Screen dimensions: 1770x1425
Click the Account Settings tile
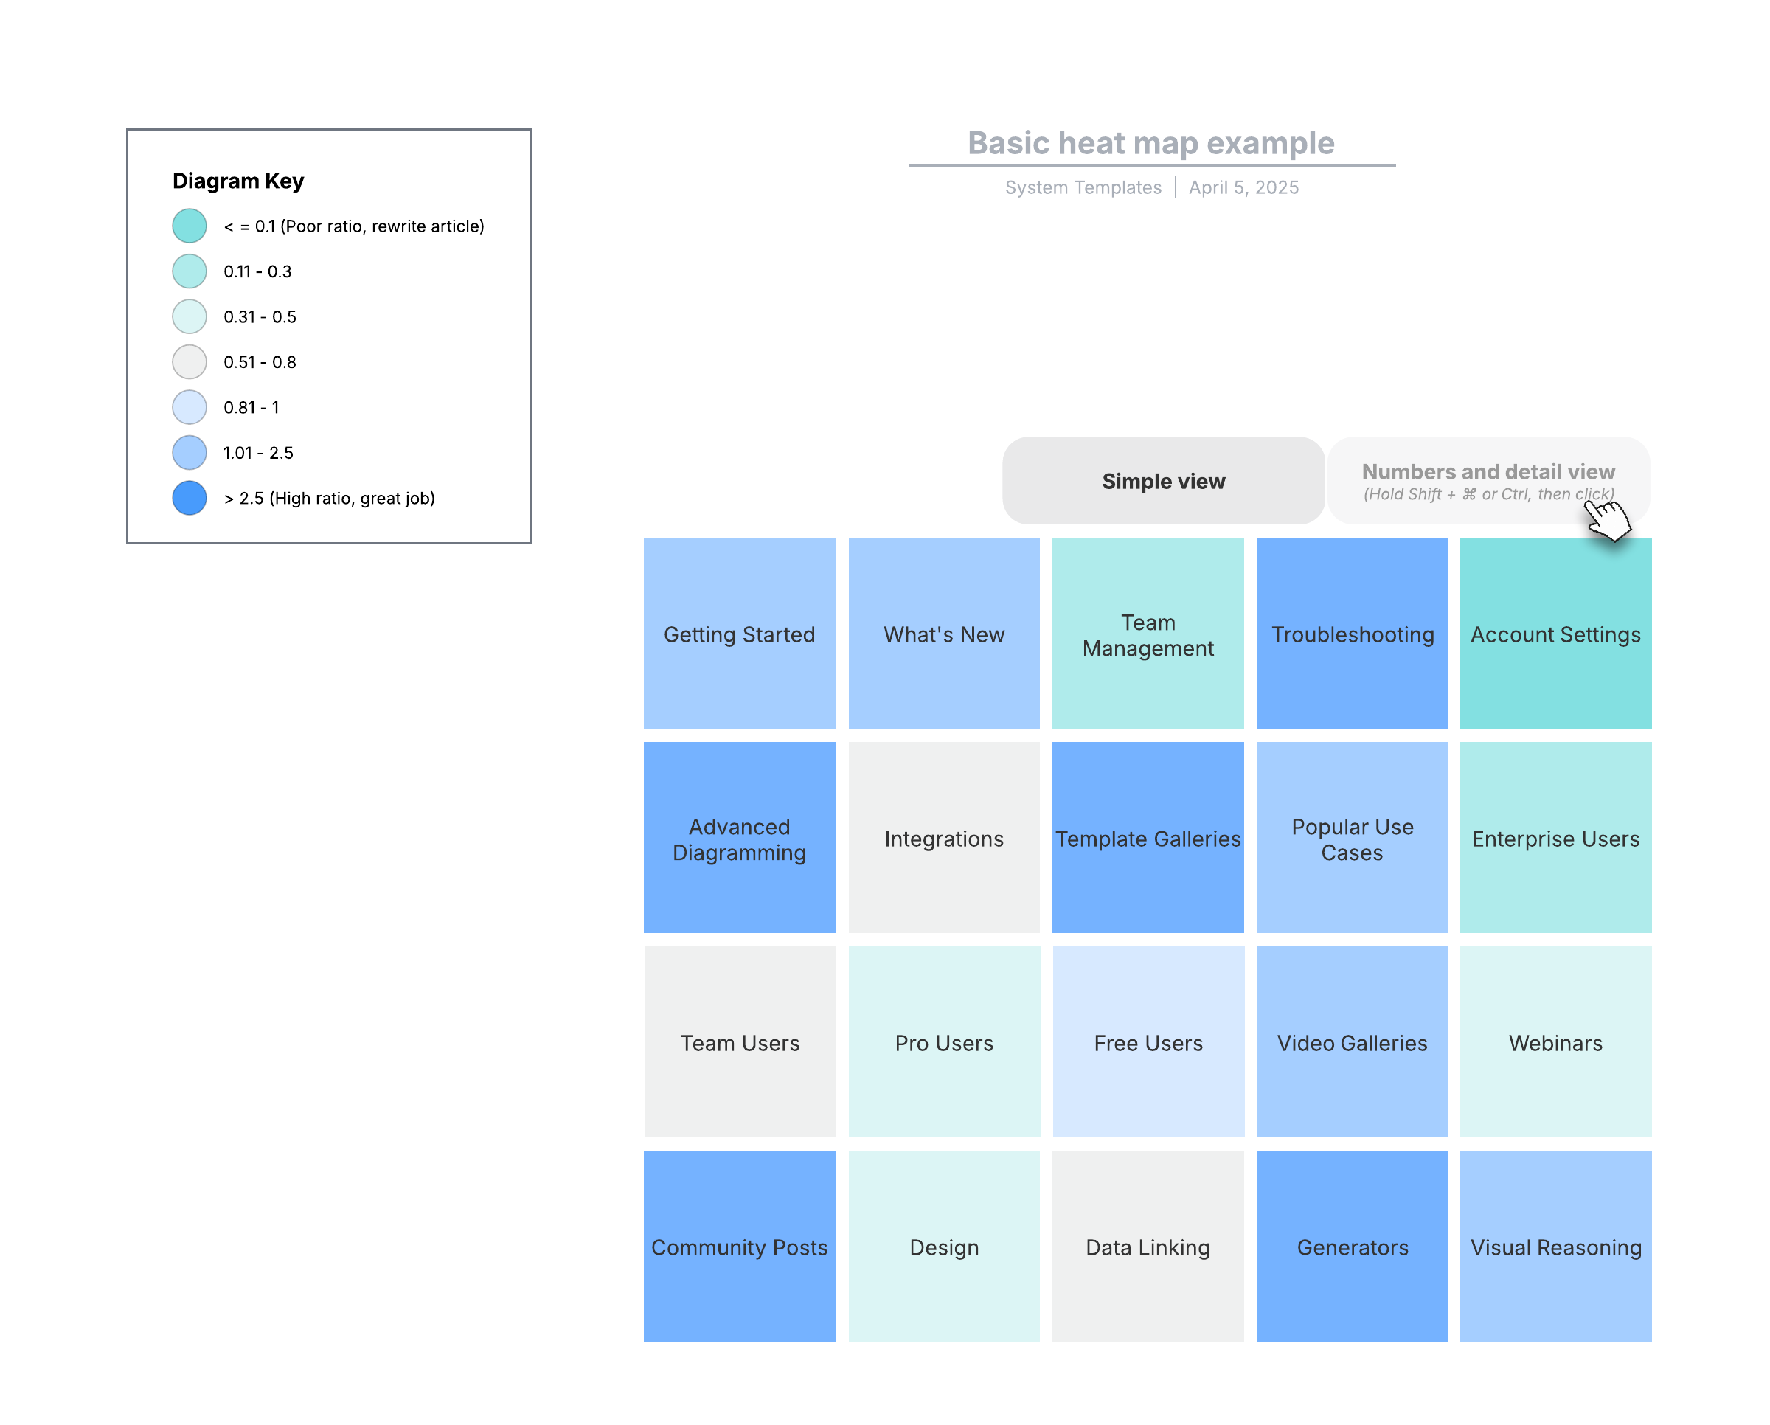[1555, 634]
